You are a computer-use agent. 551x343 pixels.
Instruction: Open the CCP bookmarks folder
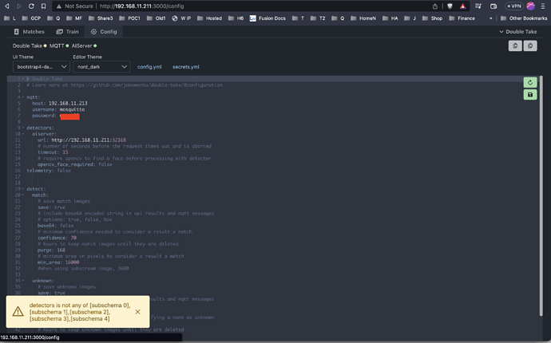coord(31,18)
